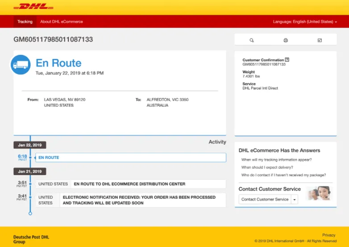Click the 6:18 PM ET timeline time
Viewport: 349px width, 247px height.
click(22, 158)
